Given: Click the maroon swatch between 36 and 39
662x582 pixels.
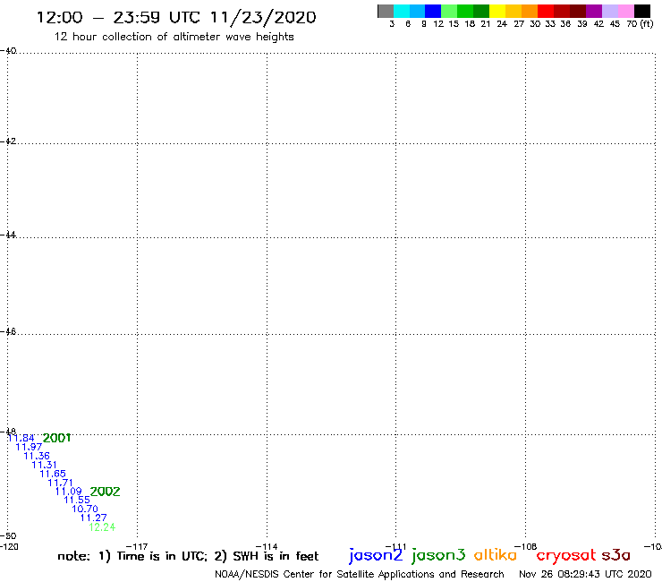Looking at the screenshot, I should click(x=578, y=11).
